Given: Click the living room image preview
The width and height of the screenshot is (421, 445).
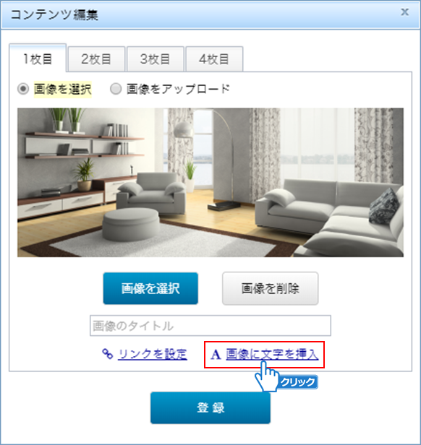Looking at the screenshot, I should (x=210, y=183).
